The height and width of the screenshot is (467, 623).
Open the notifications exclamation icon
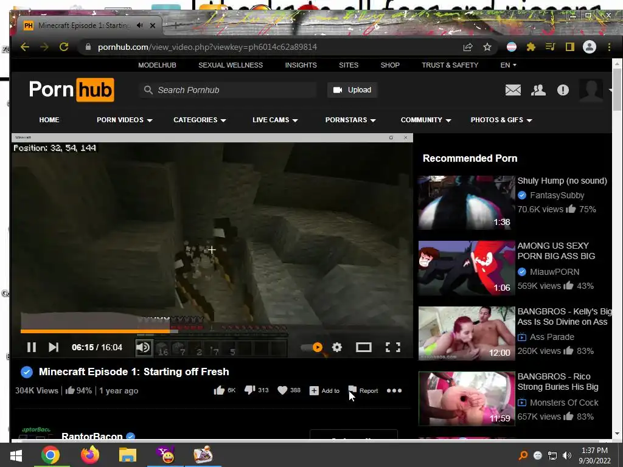tap(563, 90)
